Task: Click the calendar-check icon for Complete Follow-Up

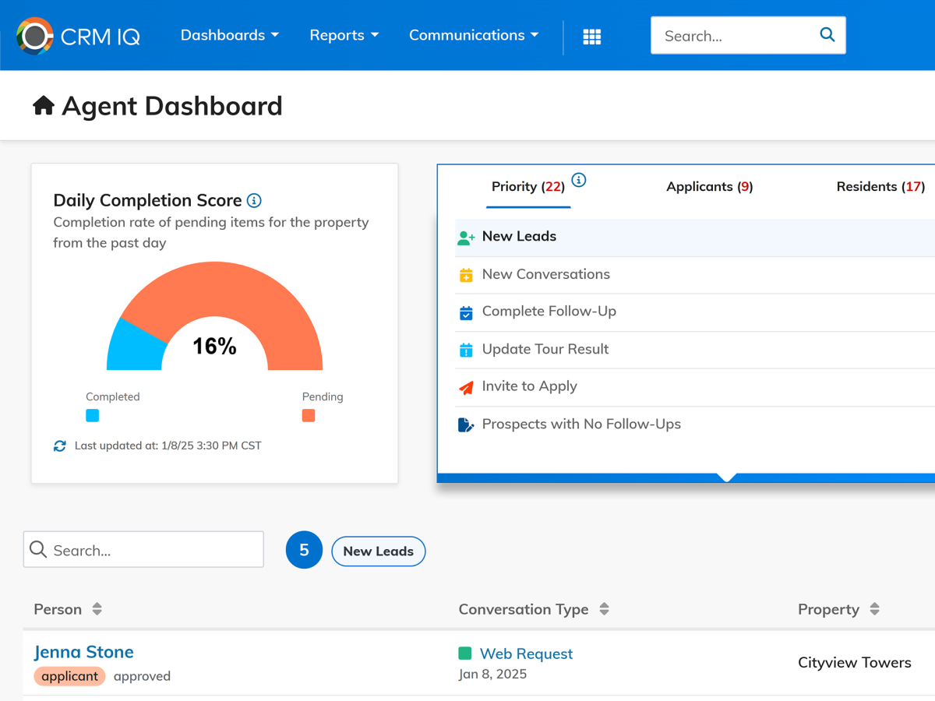Action: (466, 312)
